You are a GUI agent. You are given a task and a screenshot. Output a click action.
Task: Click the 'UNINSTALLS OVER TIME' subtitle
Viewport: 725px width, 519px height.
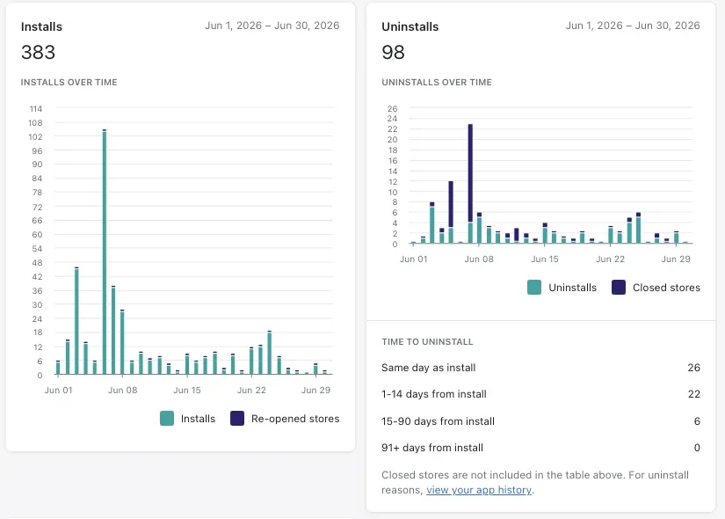[x=437, y=83]
